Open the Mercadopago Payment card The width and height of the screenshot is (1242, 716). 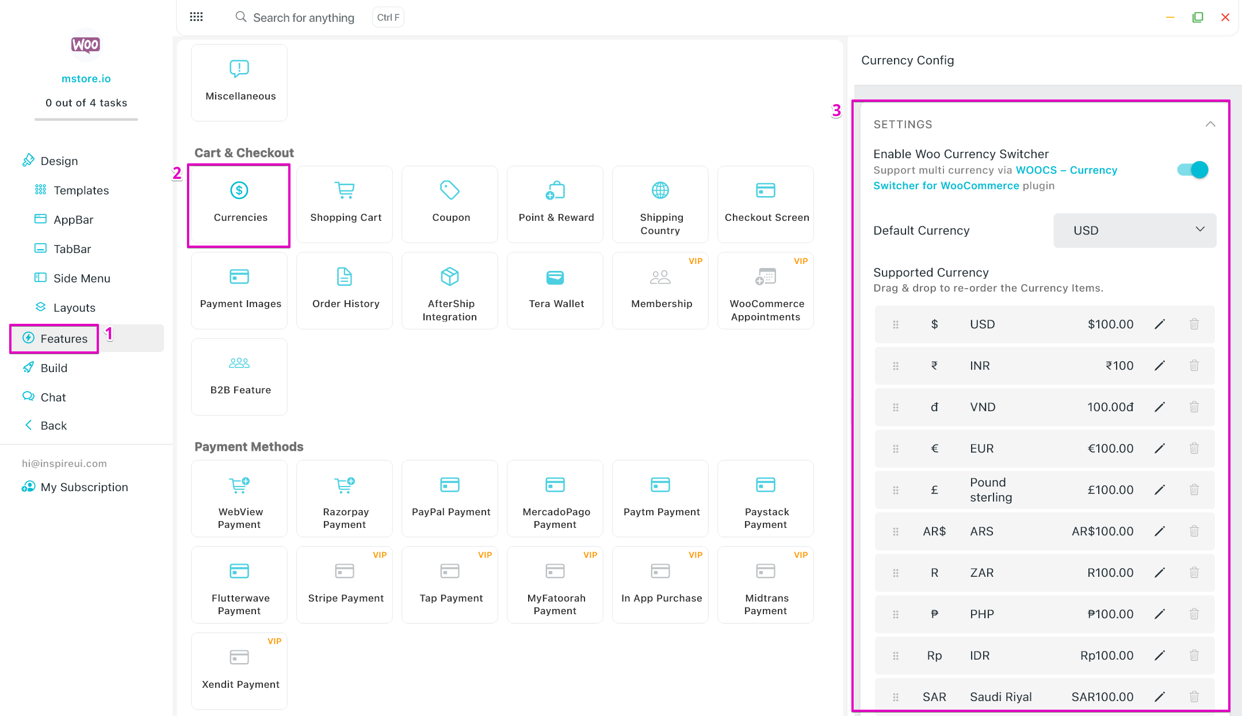coord(555,499)
